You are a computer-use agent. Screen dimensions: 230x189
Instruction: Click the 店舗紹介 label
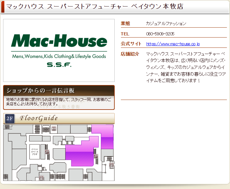[130, 54]
